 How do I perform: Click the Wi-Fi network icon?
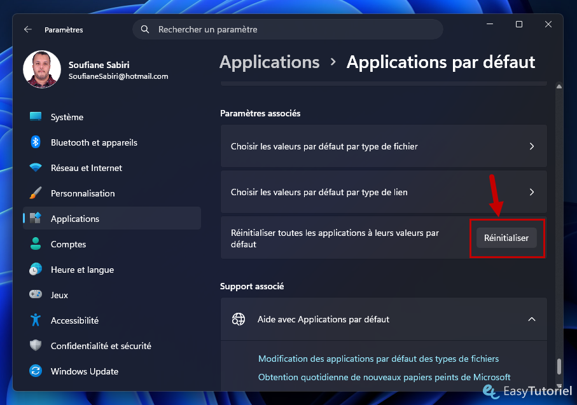coord(36,168)
